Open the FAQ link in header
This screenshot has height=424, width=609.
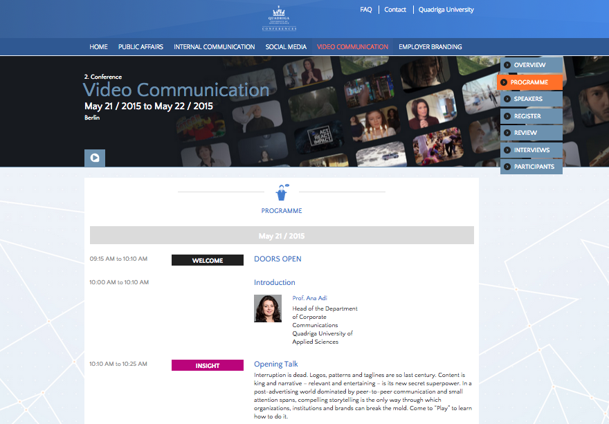[x=366, y=10]
